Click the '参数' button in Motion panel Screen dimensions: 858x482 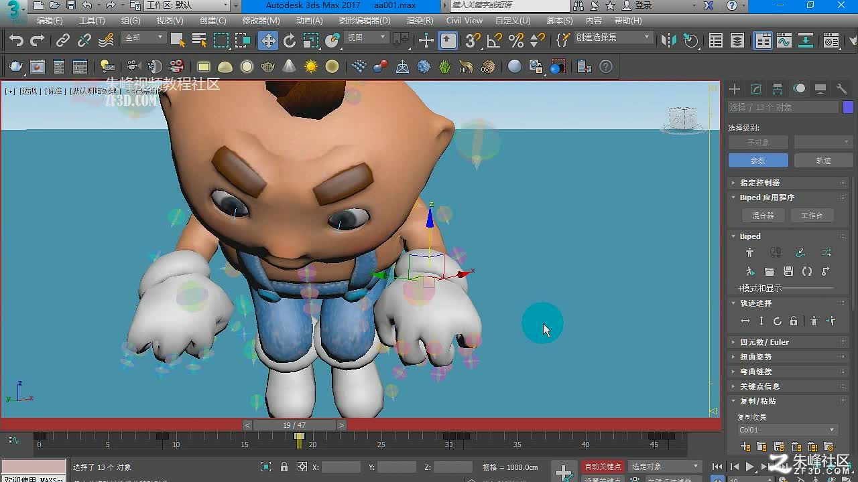pos(758,161)
